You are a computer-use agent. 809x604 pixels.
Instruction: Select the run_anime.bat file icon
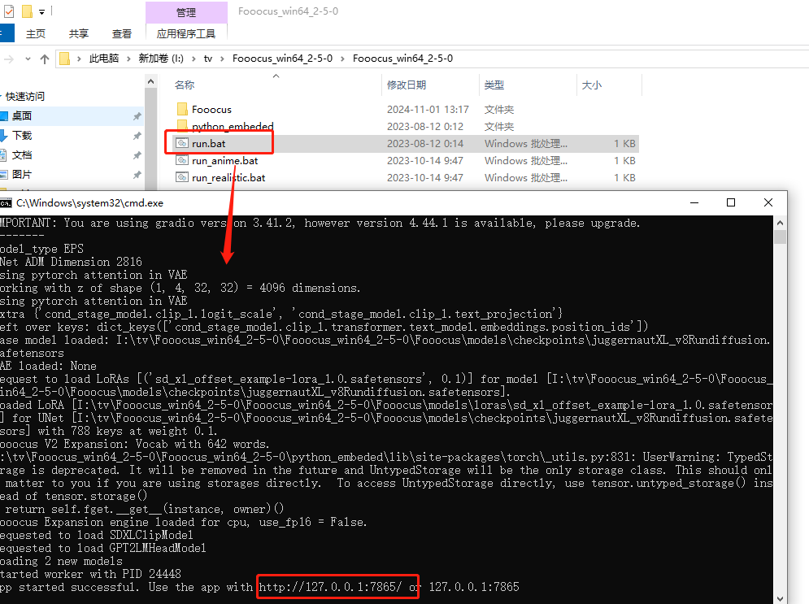tap(182, 161)
